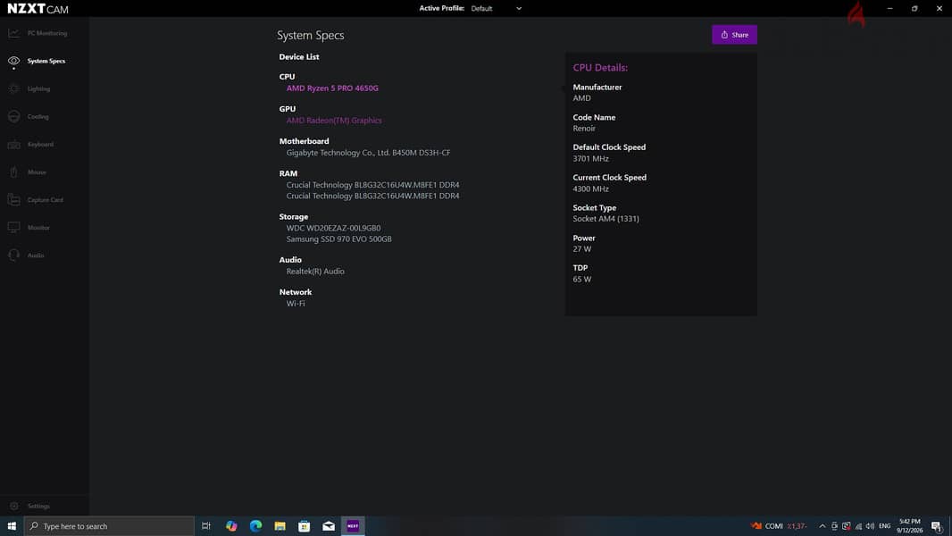
Task: Open Microsoft Edge from the taskbar
Action: [x=255, y=525]
